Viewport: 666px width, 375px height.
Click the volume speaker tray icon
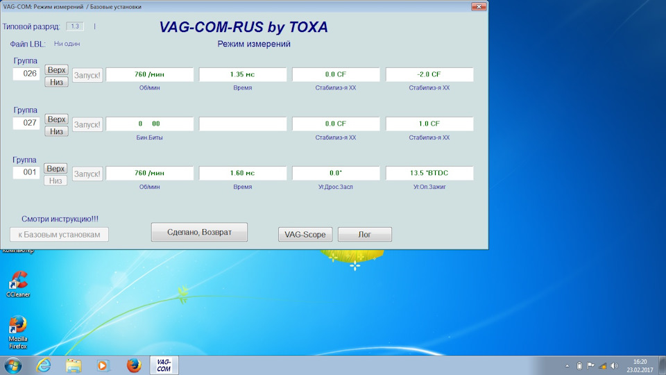click(614, 366)
